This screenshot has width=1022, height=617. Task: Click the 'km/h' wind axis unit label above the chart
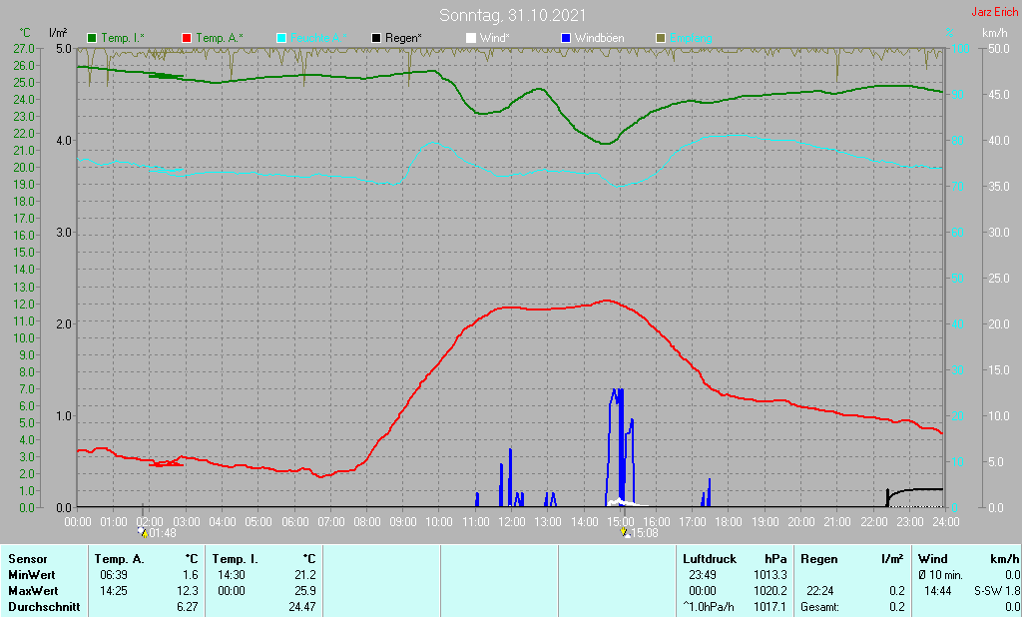[x=995, y=33]
